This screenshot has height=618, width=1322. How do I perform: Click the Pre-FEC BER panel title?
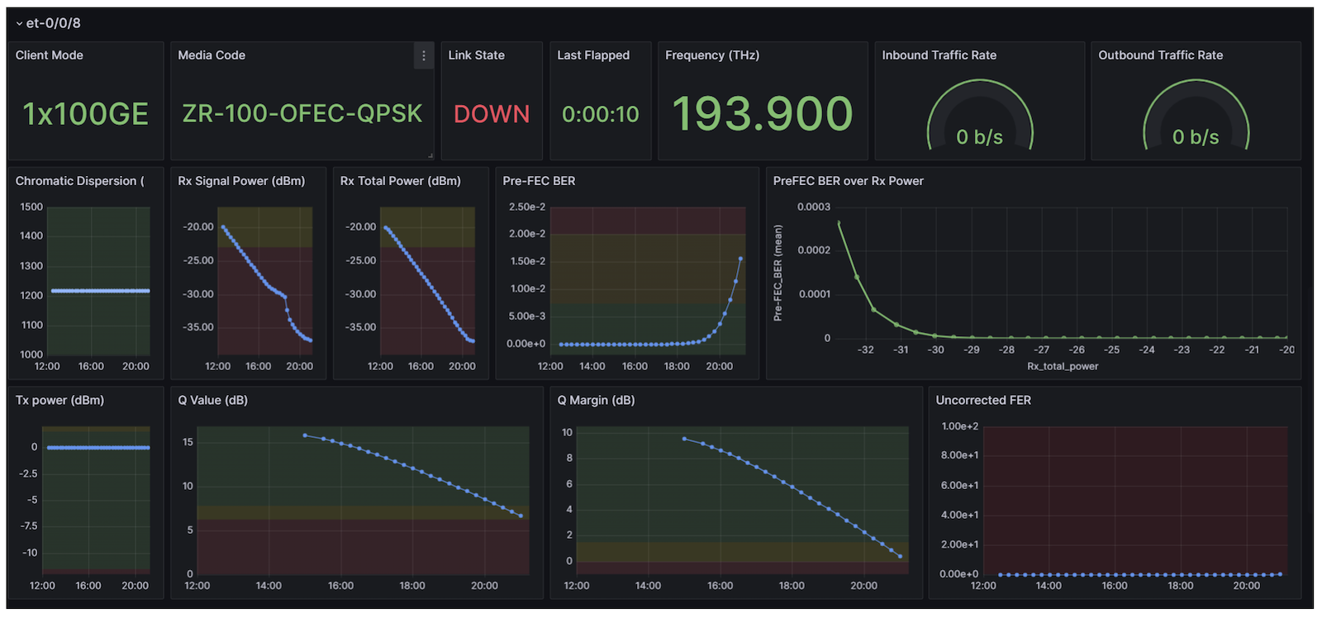tap(539, 181)
